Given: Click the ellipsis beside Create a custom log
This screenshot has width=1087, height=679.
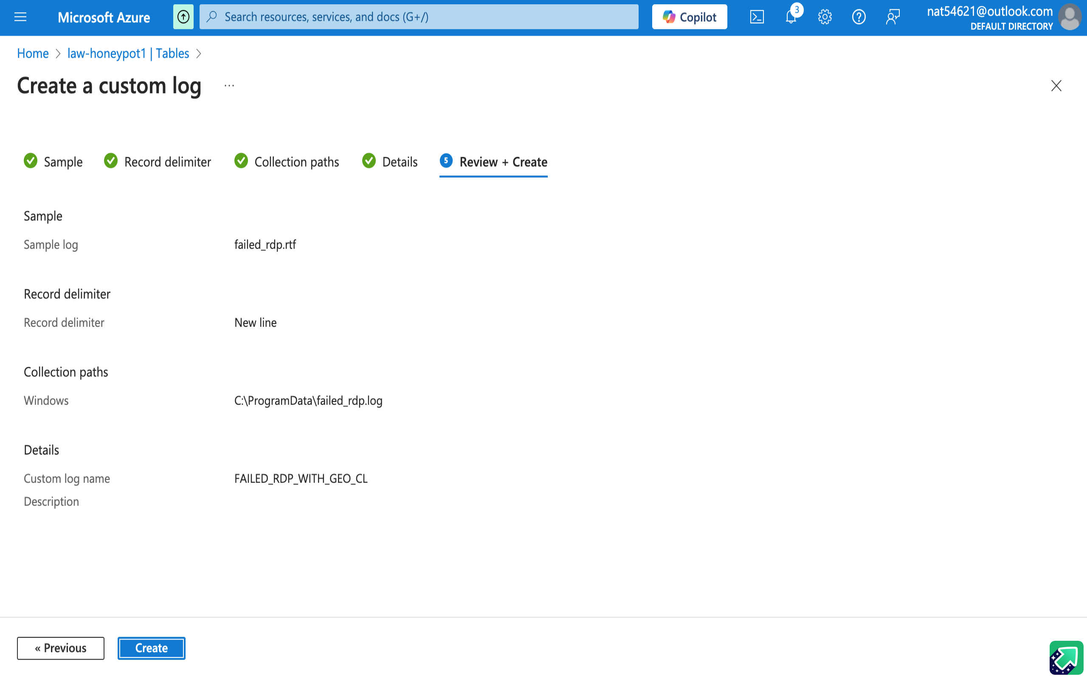Looking at the screenshot, I should (x=229, y=86).
